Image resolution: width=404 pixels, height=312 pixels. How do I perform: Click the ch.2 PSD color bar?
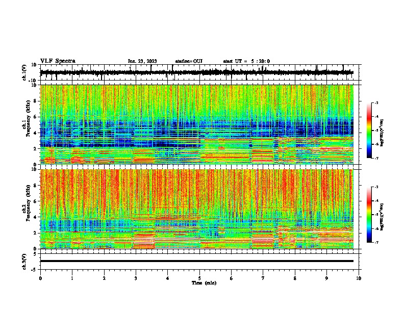point(369,215)
